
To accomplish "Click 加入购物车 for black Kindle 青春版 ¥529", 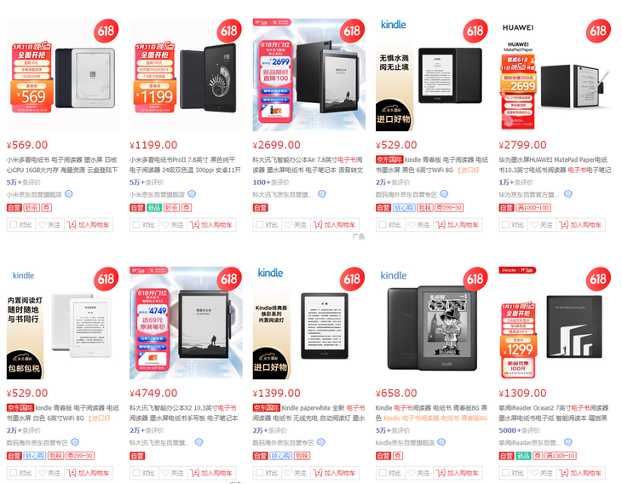I will pos(458,225).
